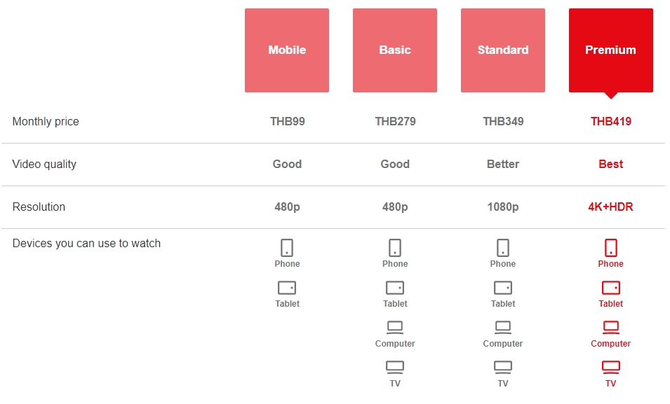The image size is (670, 404).
Task: Click the Standard plan's TV icon
Action: (x=503, y=367)
